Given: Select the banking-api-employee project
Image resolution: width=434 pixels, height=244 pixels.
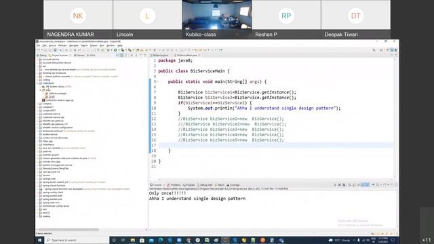Looking at the screenshot, I should (54, 73).
